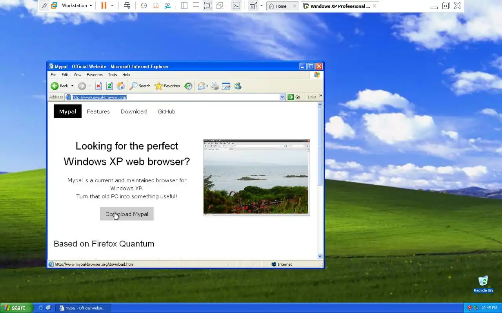Print the page via printer icon
This screenshot has height=313, width=502.
click(215, 86)
